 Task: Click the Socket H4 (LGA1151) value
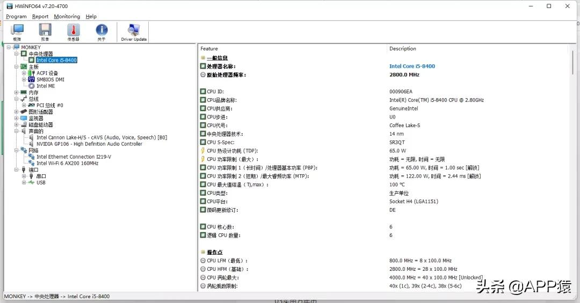tap(414, 202)
